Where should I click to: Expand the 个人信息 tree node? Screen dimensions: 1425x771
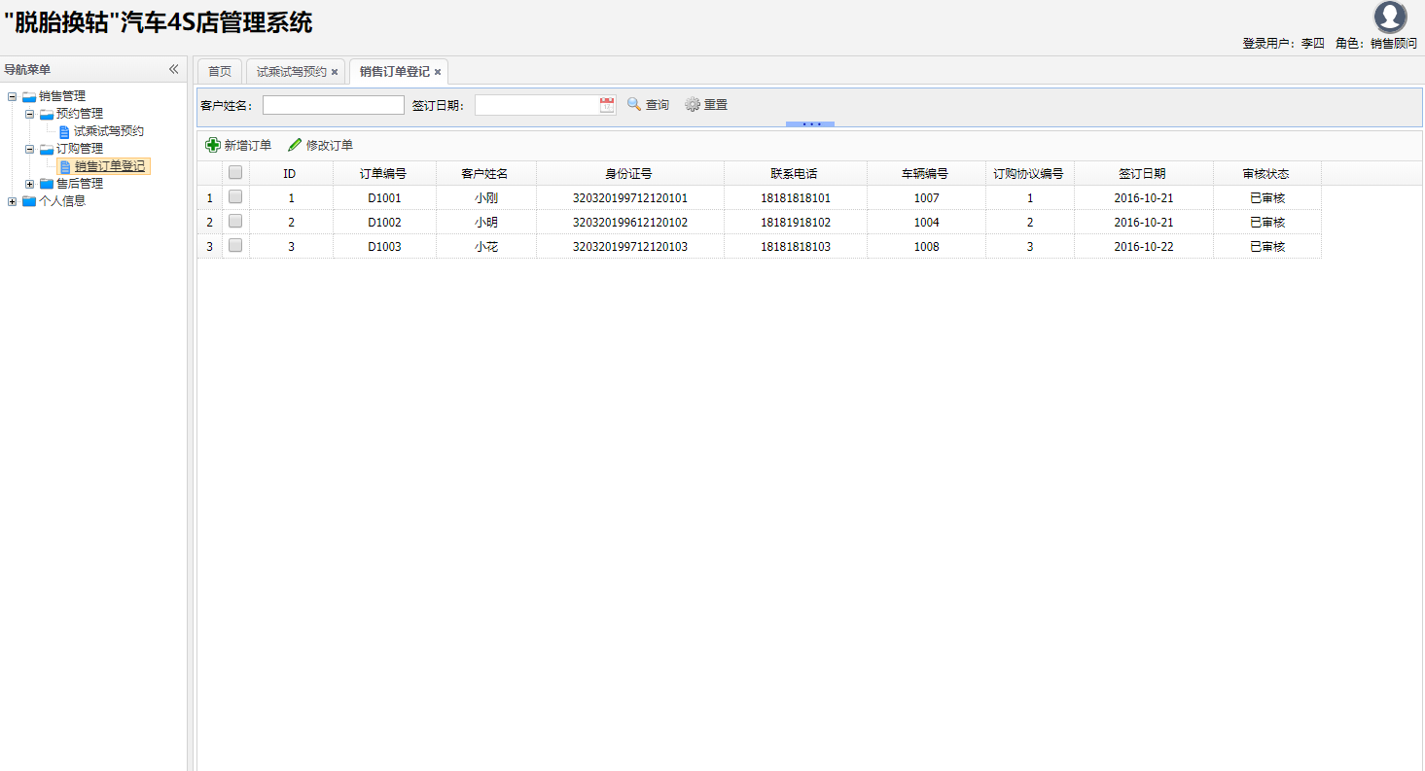[x=12, y=201]
